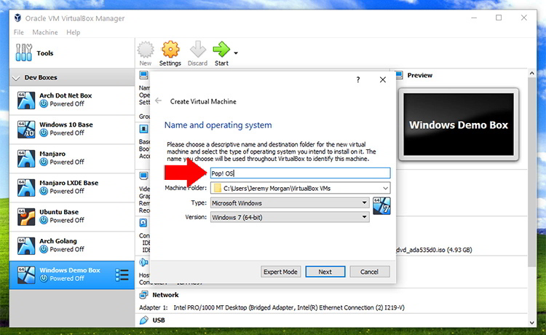
Task: Go back with the dialog arrow
Action: (159, 100)
